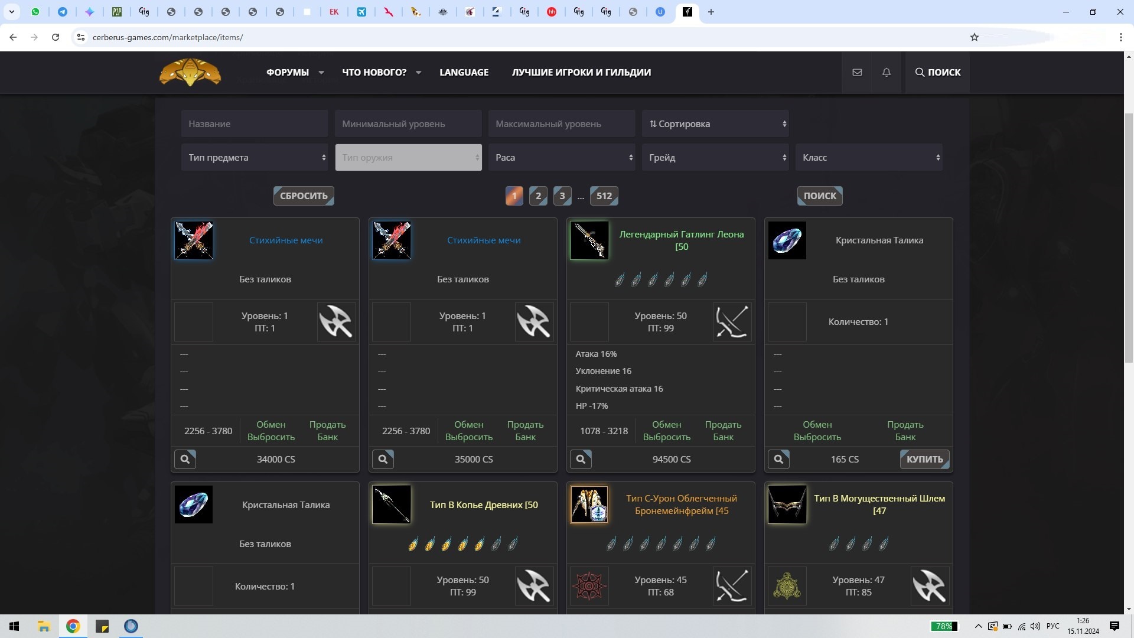Open the Класс class dropdown
The image size is (1134, 638).
coord(869,158)
